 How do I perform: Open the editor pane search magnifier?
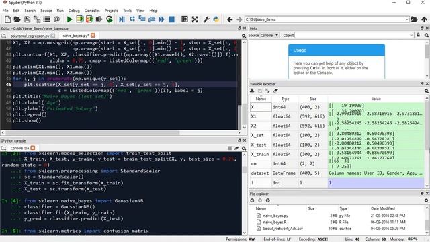click(x=243, y=36)
